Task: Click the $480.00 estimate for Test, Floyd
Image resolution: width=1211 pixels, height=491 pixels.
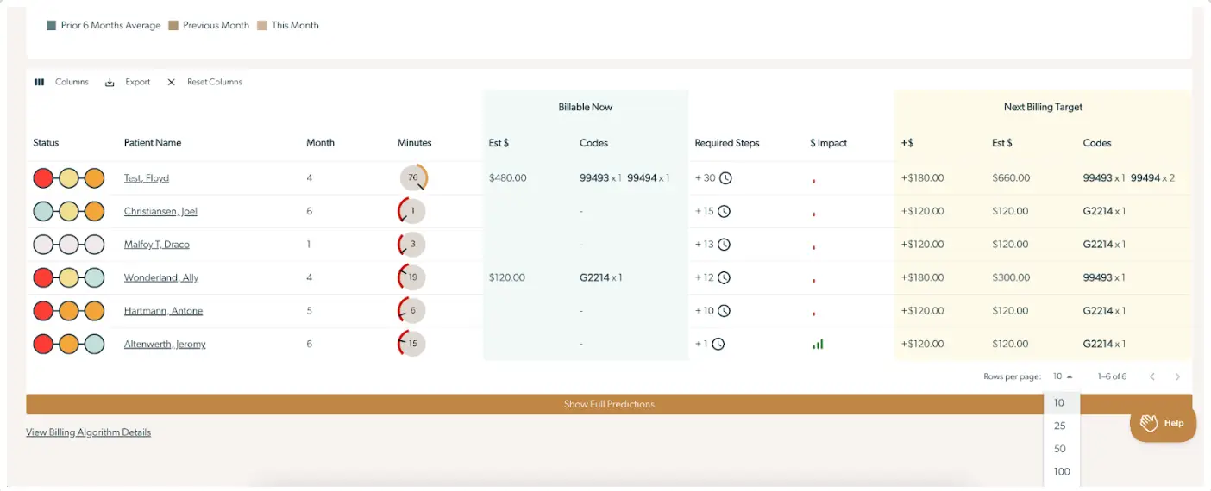Action: coord(507,178)
